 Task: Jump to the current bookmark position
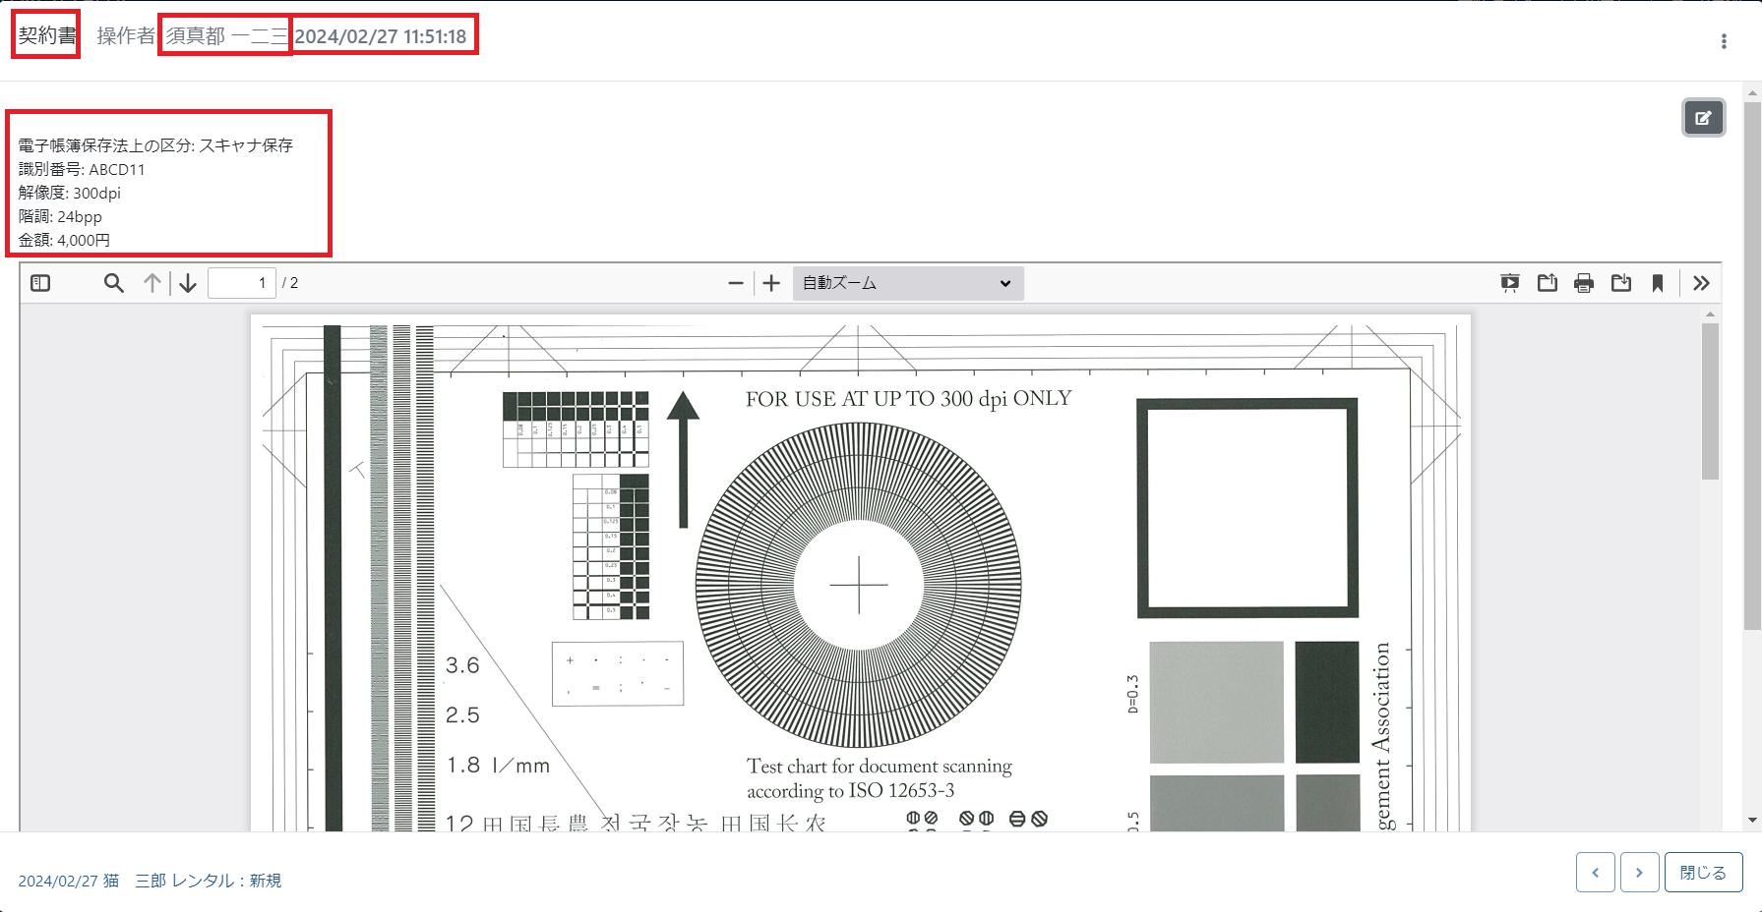click(x=1659, y=283)
